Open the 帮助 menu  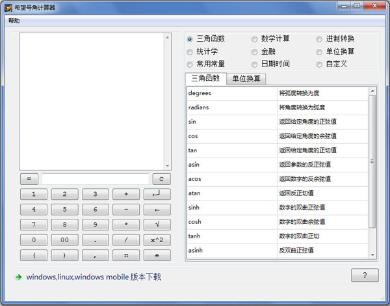click(x=14, y=21)
